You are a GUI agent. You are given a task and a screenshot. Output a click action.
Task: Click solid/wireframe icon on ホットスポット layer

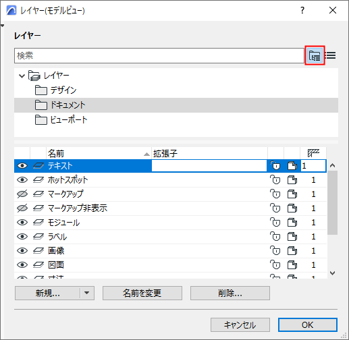pos(292,180)
